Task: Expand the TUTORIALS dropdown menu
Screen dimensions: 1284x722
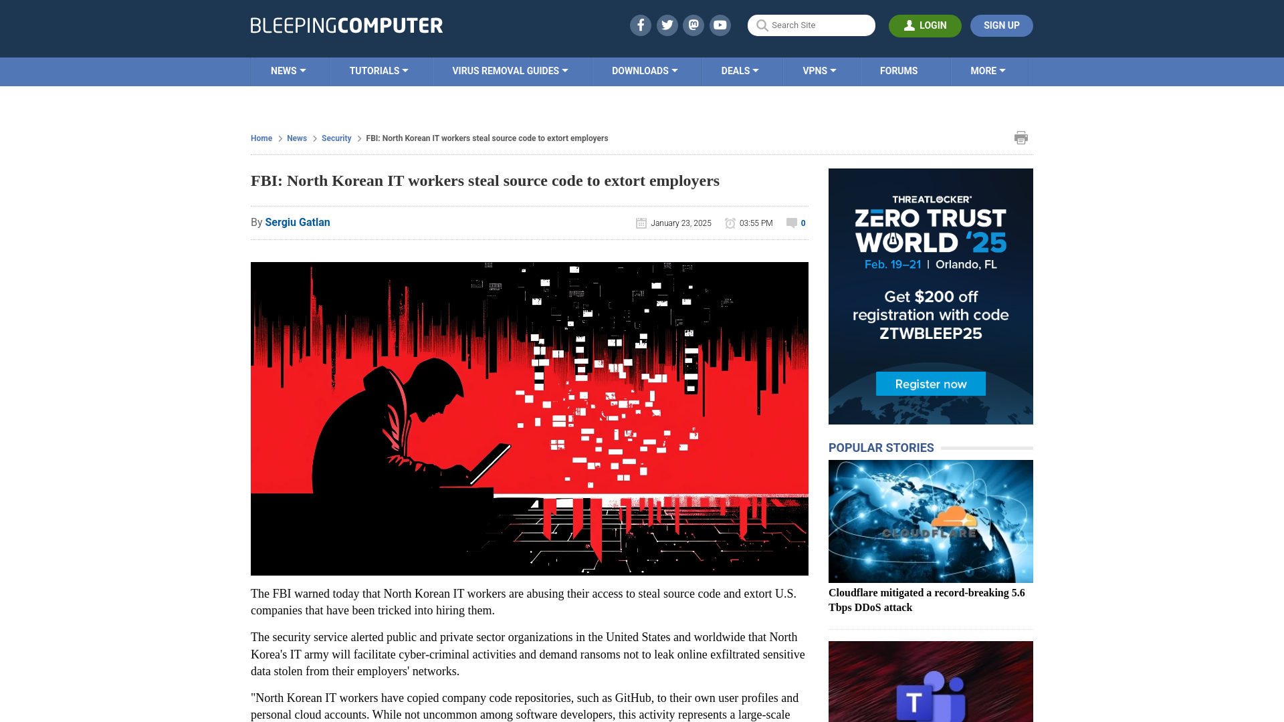Action: coord(379,70)
